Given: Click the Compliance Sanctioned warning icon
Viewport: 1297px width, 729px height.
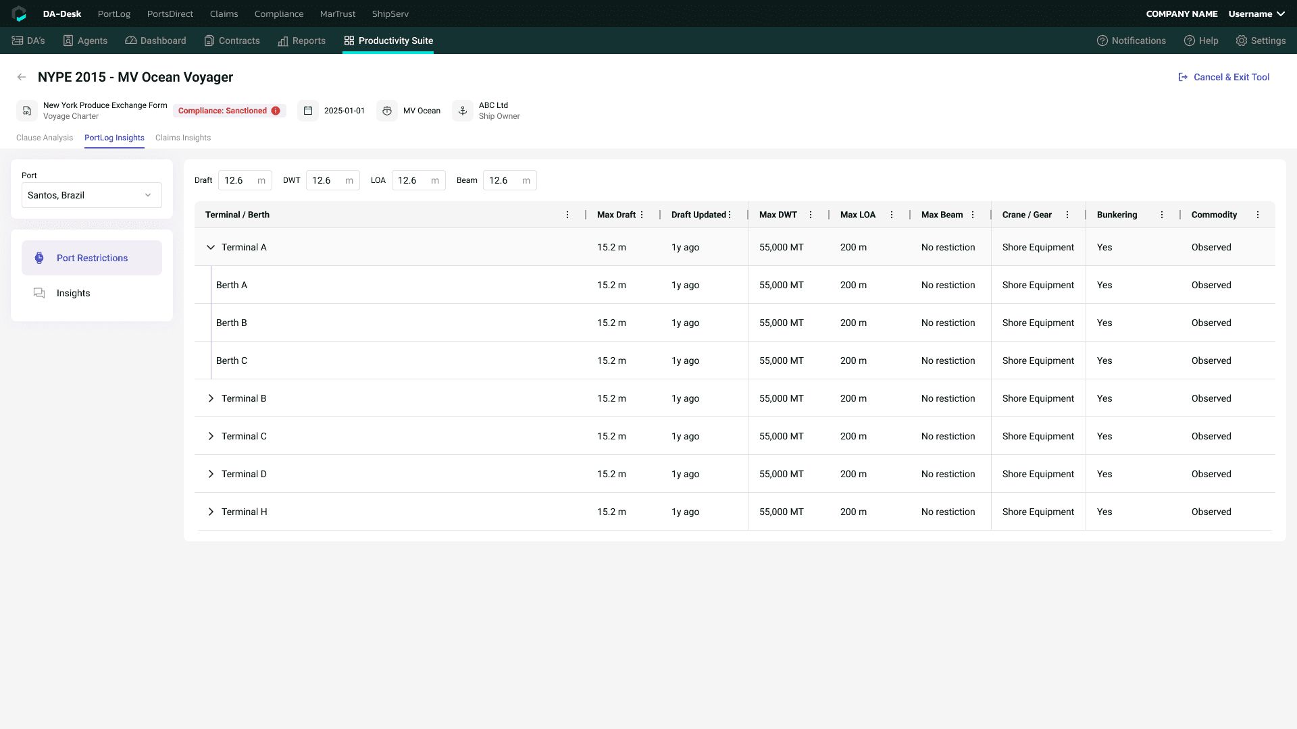Looking at the screenshot, I should tap(276, 111).
